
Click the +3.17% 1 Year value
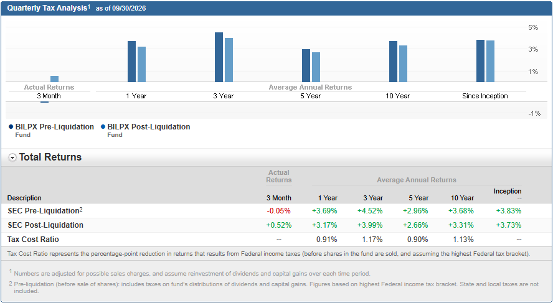(x=324, y=225)
